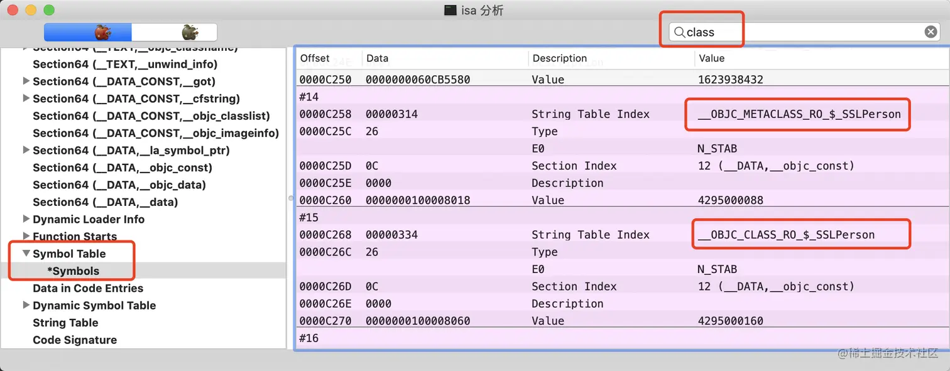Screen dimensions: 950x371
Task: Select the #16 symbol row
Action: (x=622, y=338)
